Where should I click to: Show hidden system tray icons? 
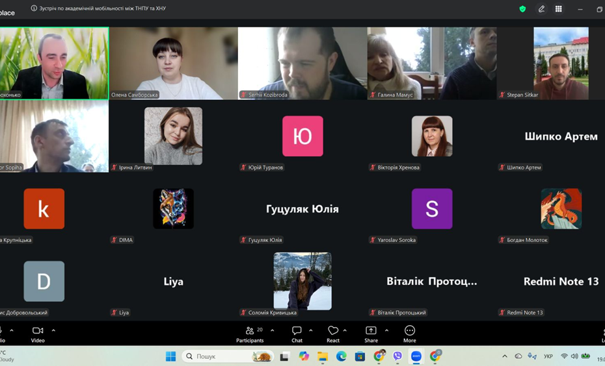504,356
